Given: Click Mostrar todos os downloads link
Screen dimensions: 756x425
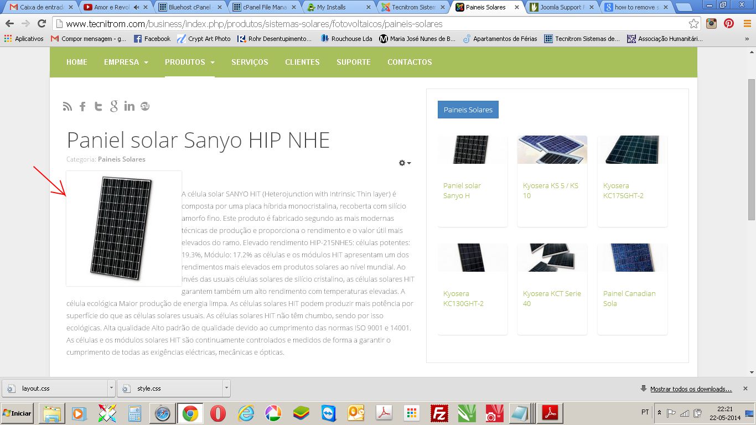Looking at the screenshot, I should (x=691, y=389).
